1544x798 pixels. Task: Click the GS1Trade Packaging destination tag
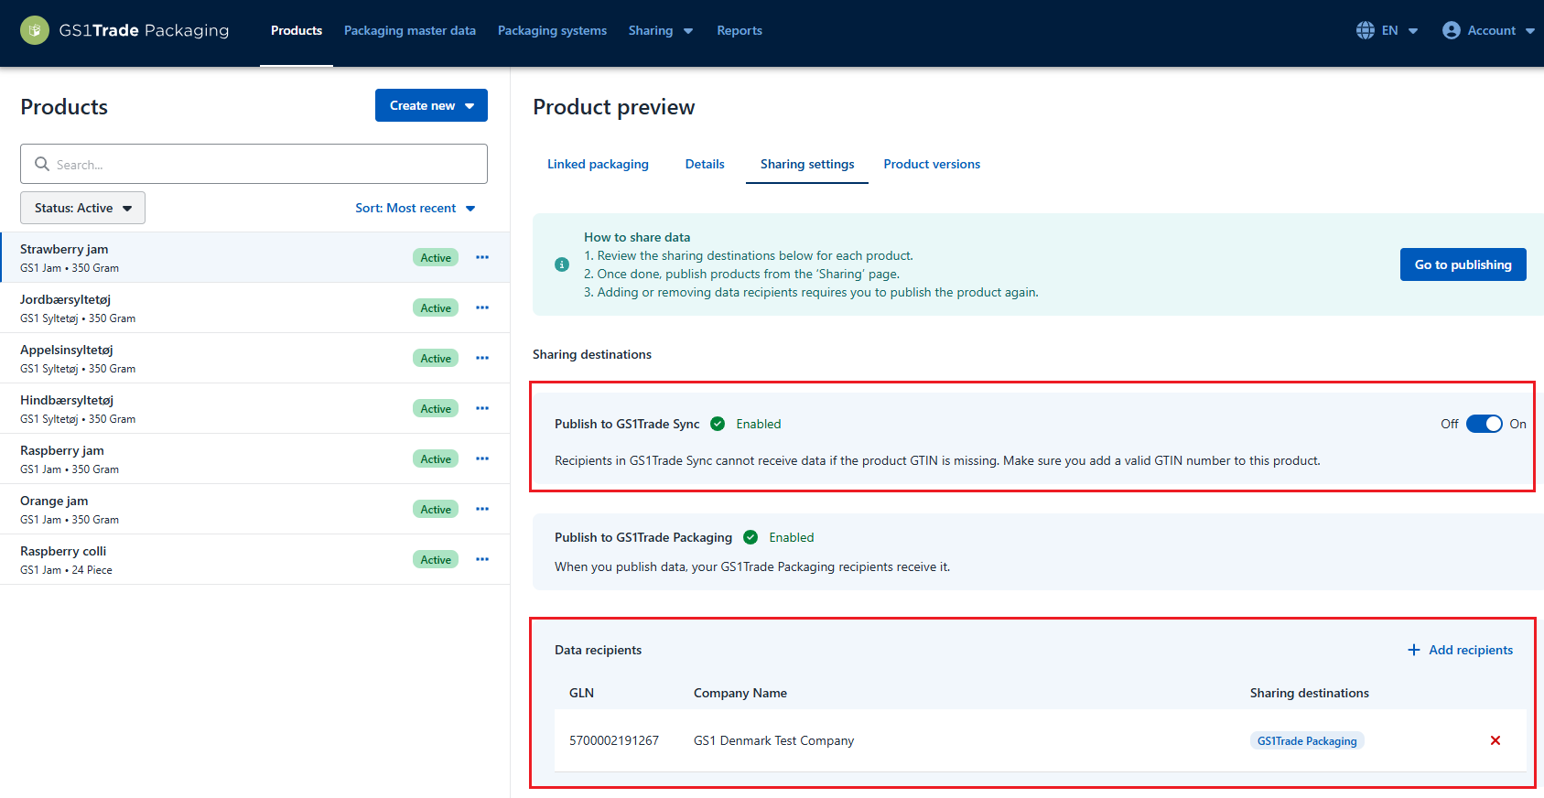tap(1307, 740)
